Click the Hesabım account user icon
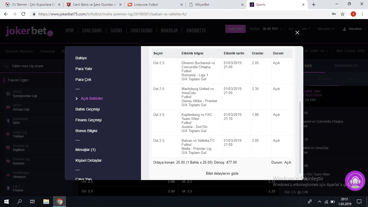This screenshot has height=207, width=368. coord(344,29)
